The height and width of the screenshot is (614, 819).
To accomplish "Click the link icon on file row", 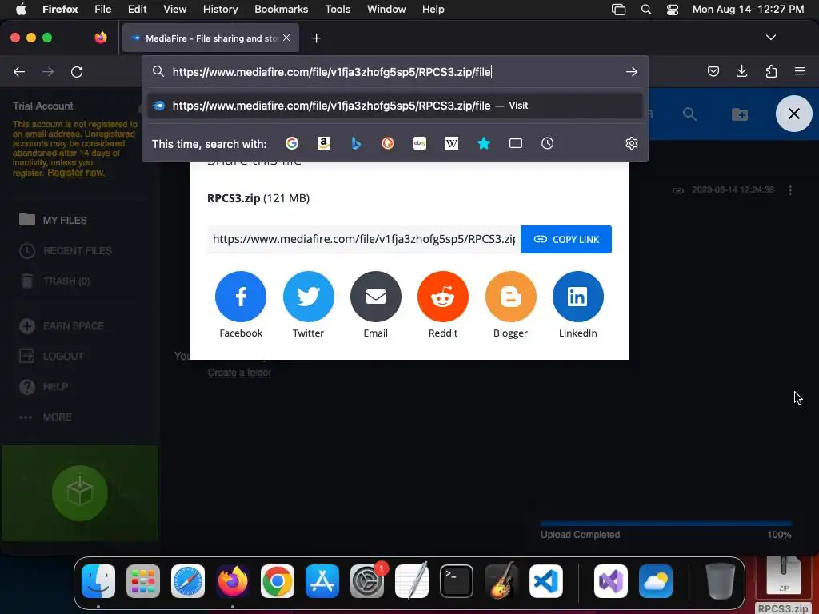I will pyautogui.click(x=678, y=190).
